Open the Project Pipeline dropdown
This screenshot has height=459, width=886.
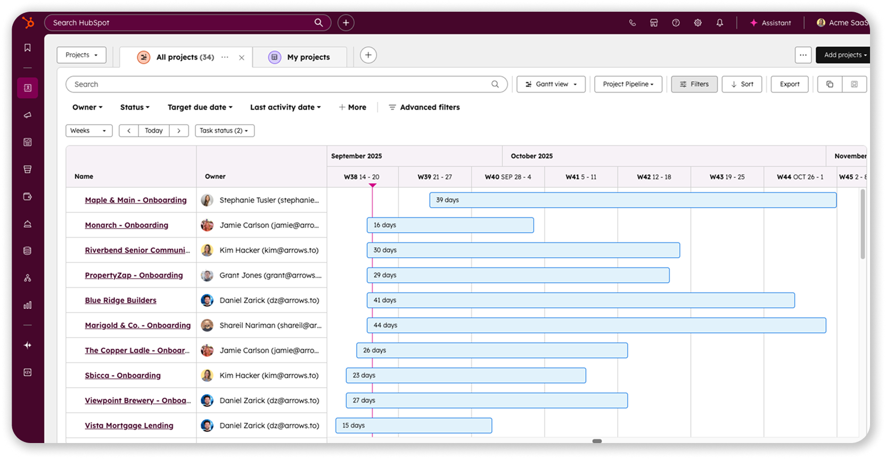pyautogui.click(x=628, y=84)
